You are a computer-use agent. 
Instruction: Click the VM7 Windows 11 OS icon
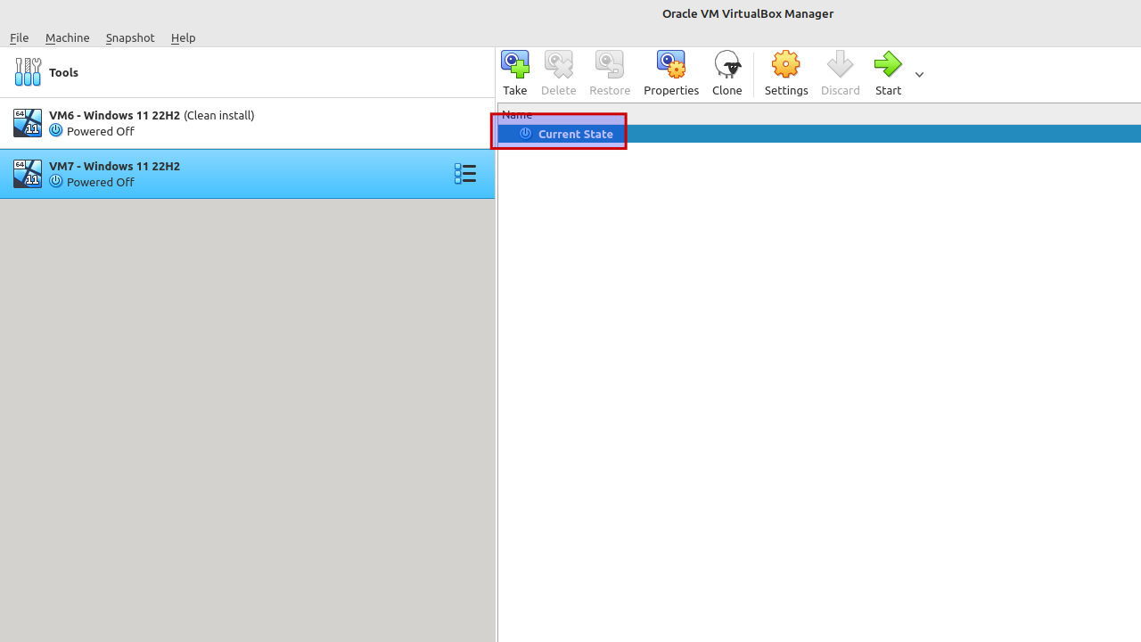[28, 174]
